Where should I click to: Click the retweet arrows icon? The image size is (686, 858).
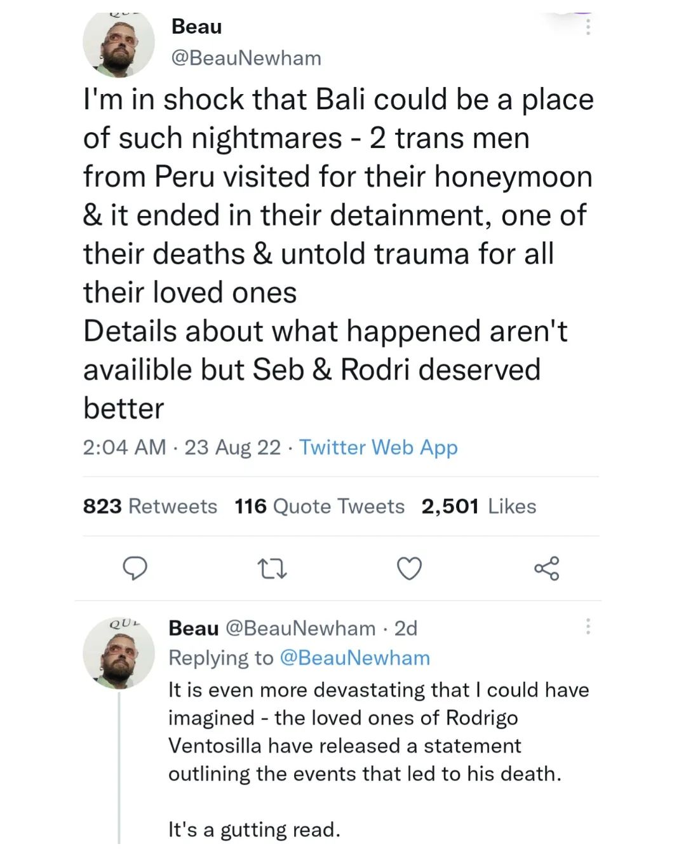point(272,568)
